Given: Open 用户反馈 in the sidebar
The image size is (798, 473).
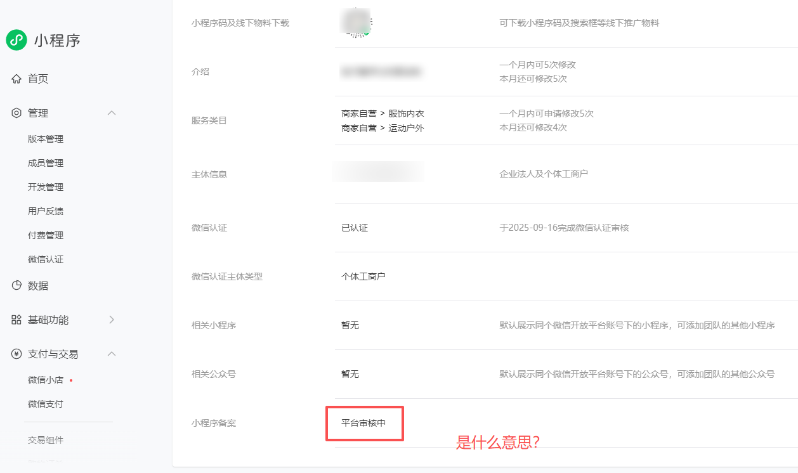Looking at the screenshot, I should (46, 211).
